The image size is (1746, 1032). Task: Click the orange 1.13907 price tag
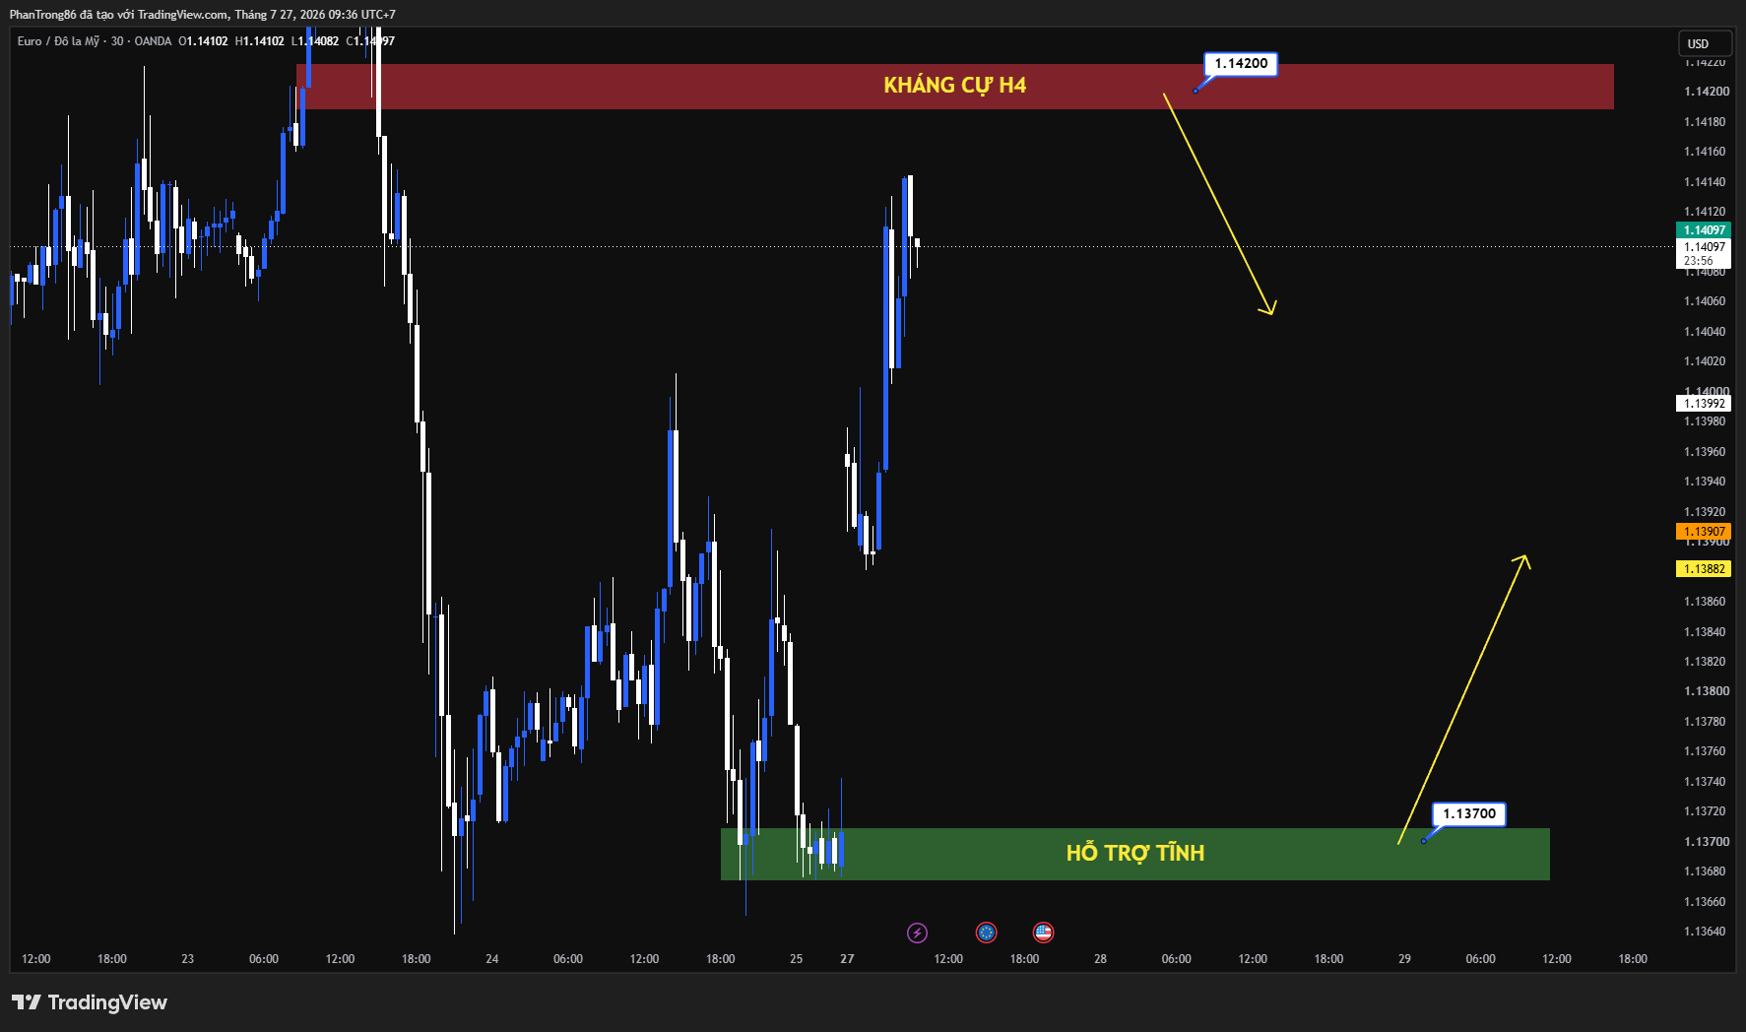(x=1704, y=532)
